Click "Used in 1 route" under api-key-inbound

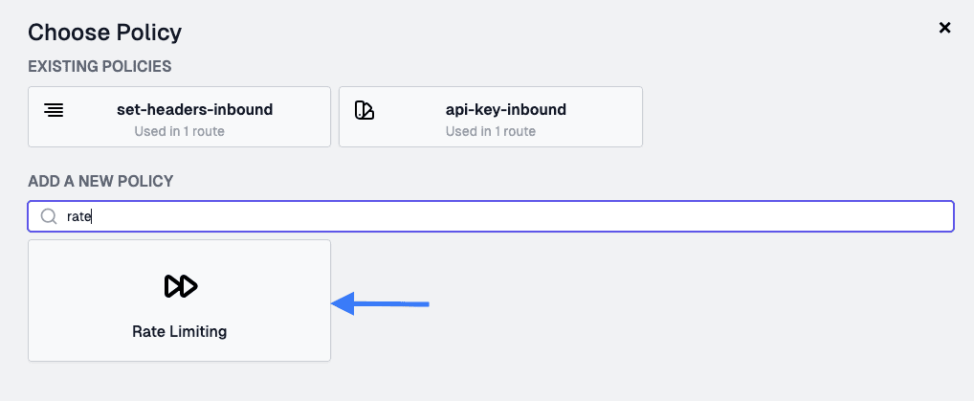(x=491, y=131)
